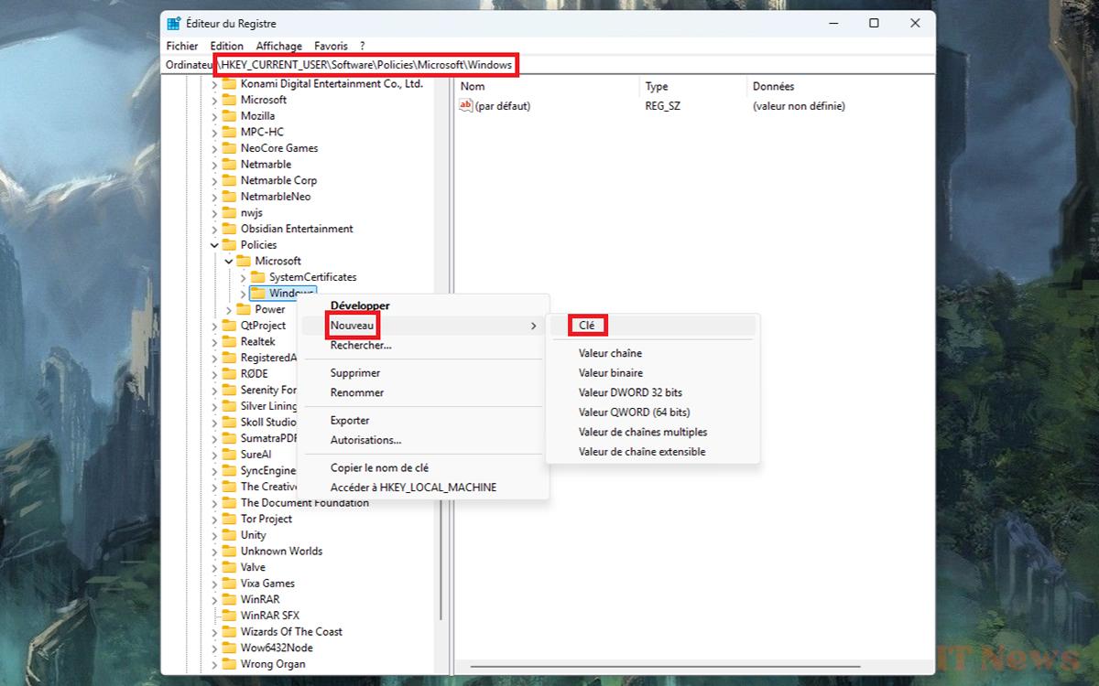The image size is (1099, 686).
Task: Choose Supprimer in the context menu
Action: click(423, 373)
